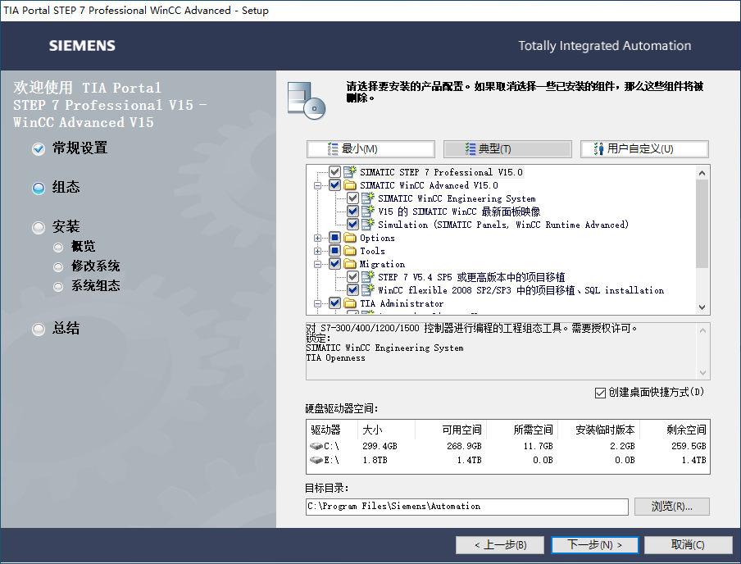Open 浏览(R)... to choose target directory
The height and width of the screenshot is (564, 741).
[x=671, y=507]
